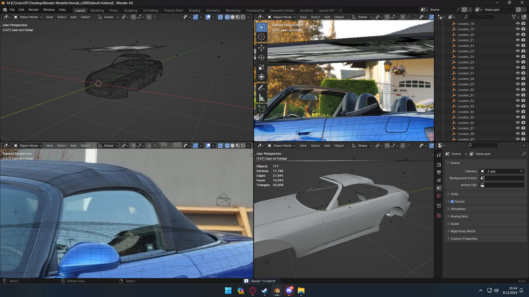Screen dimensions: 529x297
Task: Select Locator_27 in the outliner
Action: [466, 73]
